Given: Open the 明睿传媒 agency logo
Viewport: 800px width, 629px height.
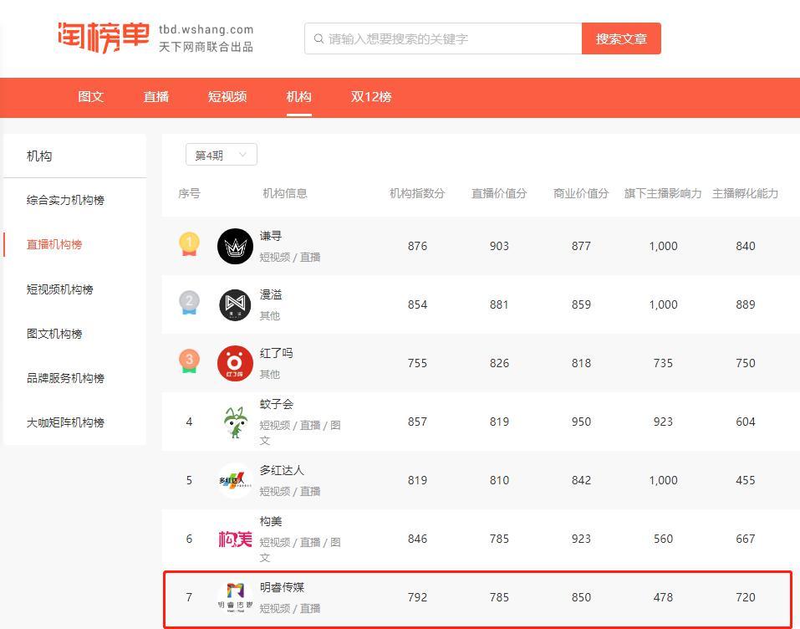Looking at the screenshot, I should [x=235, y=597].
